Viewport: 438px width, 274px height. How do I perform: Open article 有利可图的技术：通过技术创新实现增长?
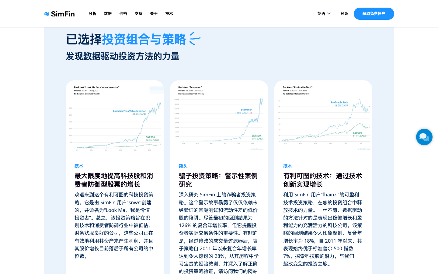point(322,180)
